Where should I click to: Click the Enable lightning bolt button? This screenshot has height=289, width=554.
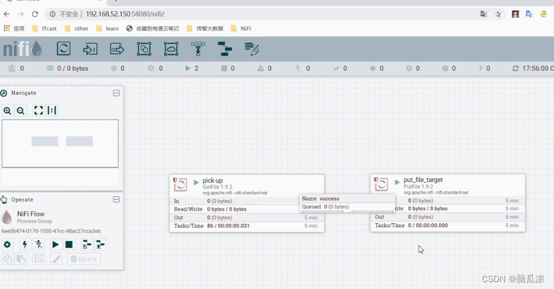pos(24,244)
